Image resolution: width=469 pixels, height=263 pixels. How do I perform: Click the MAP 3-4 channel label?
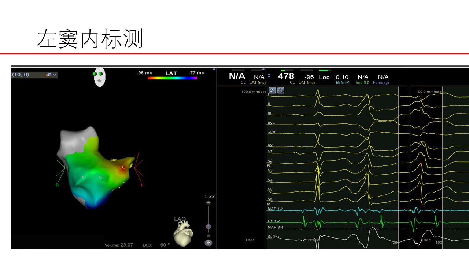275,228
